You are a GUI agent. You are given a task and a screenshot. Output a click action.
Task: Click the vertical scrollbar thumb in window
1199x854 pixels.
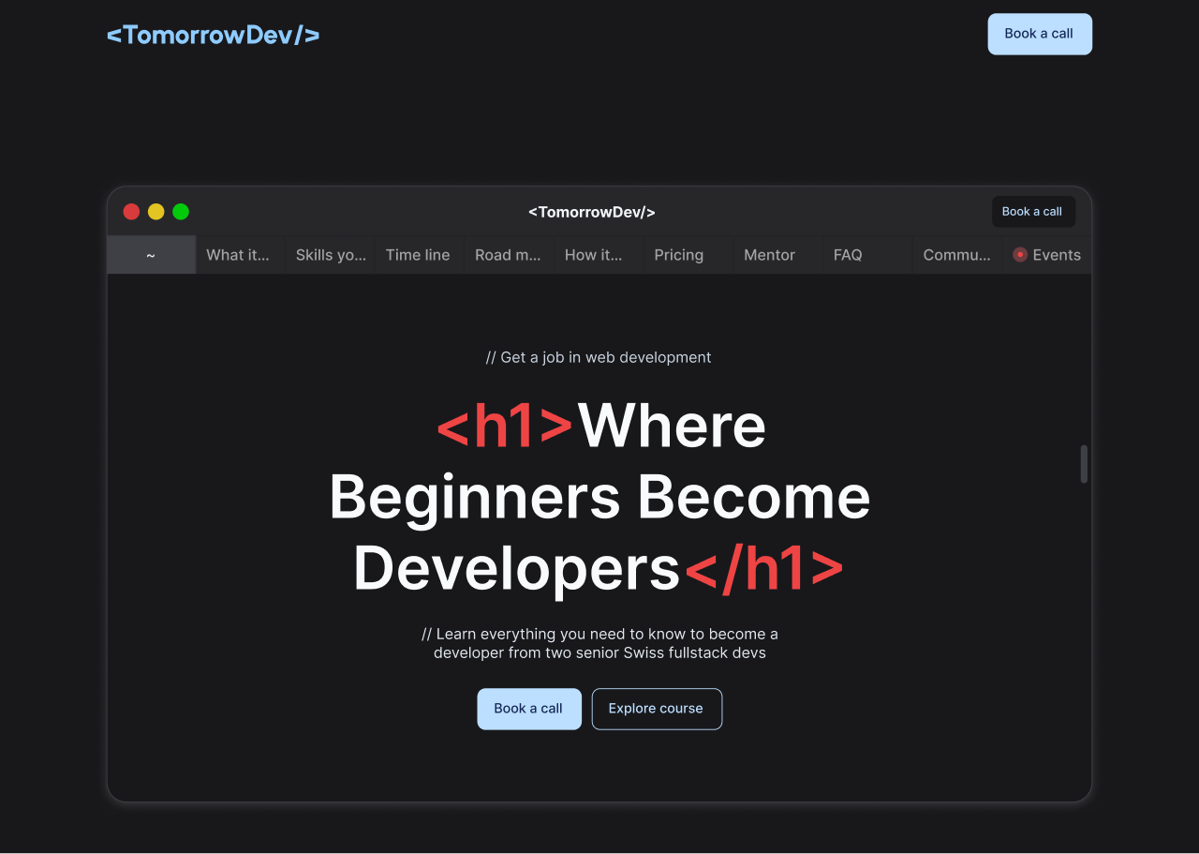click(1084, 464)
